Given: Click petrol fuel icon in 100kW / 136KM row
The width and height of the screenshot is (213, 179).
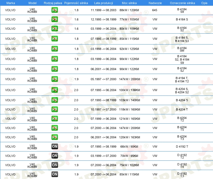Looking at the screenshot, I should tap(54, 90).
